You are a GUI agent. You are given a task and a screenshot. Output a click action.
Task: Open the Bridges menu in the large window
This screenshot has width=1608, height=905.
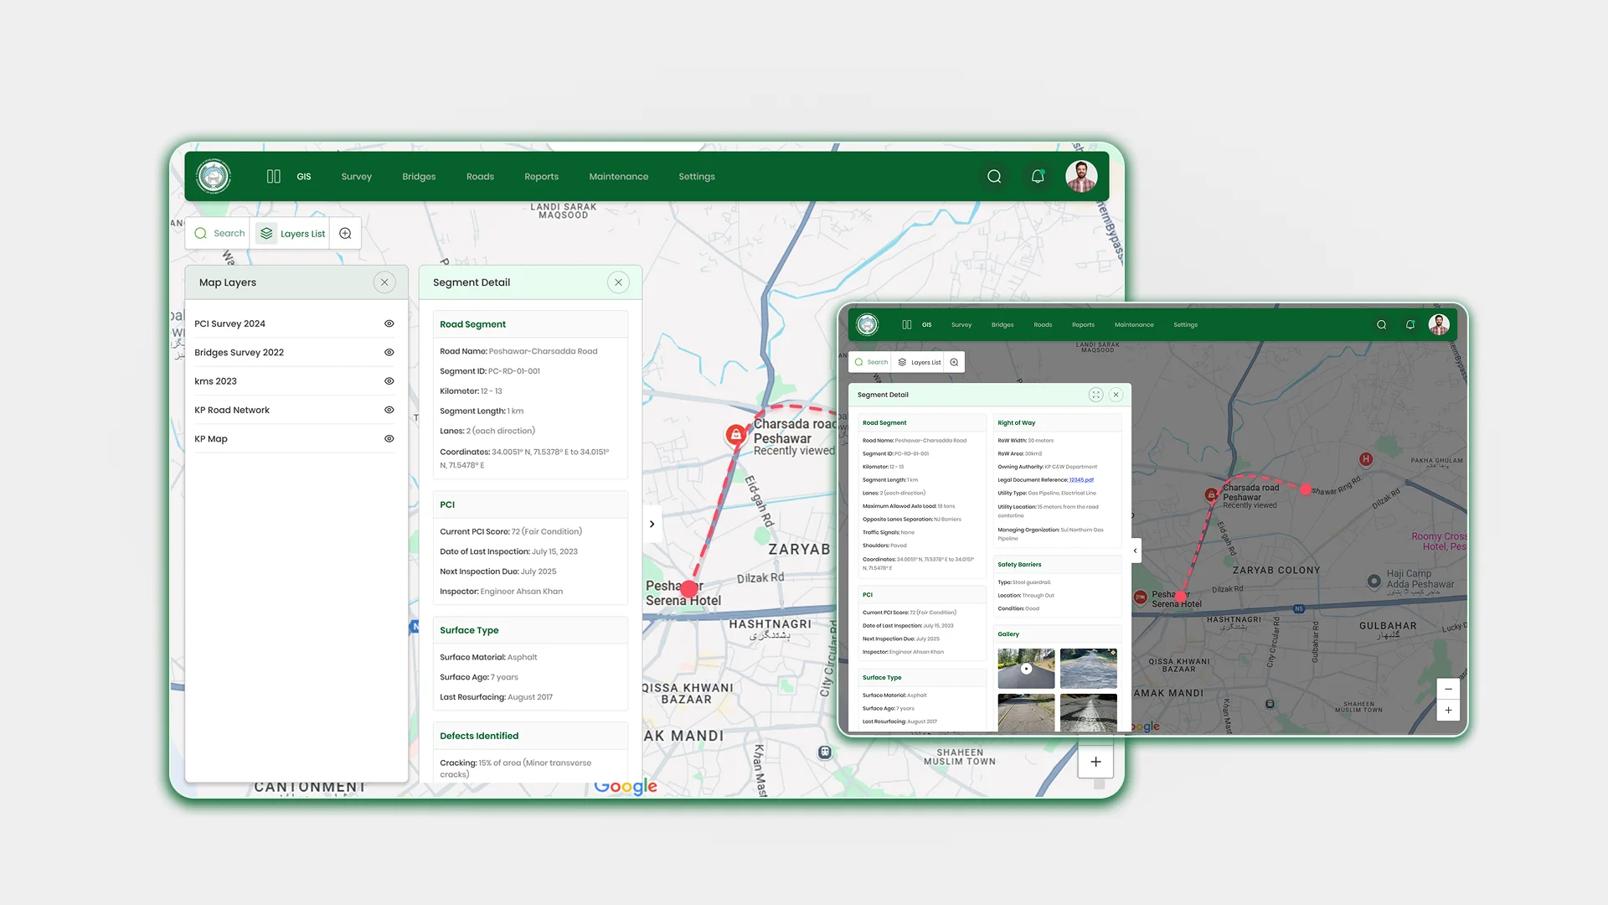[x=419, y=177]
